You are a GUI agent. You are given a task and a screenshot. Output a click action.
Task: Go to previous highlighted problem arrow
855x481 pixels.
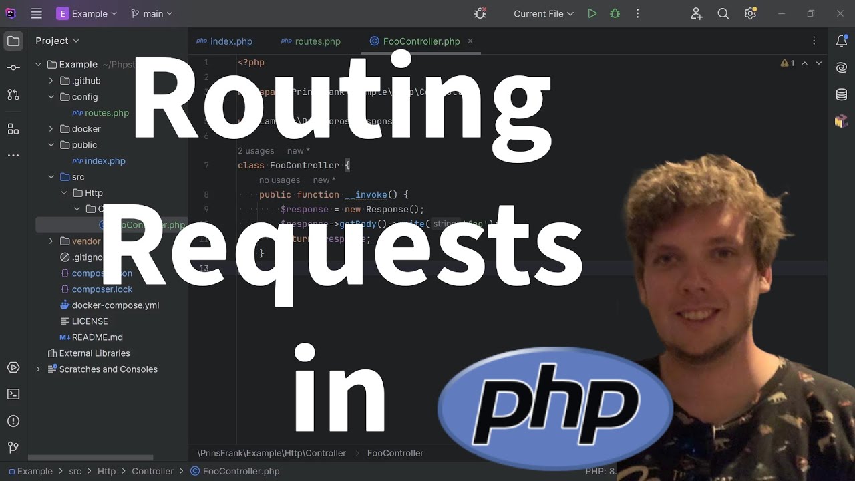pyautogui.click(x=804, y=63)
